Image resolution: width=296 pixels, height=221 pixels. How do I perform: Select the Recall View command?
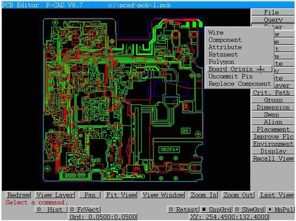[272, 159]
